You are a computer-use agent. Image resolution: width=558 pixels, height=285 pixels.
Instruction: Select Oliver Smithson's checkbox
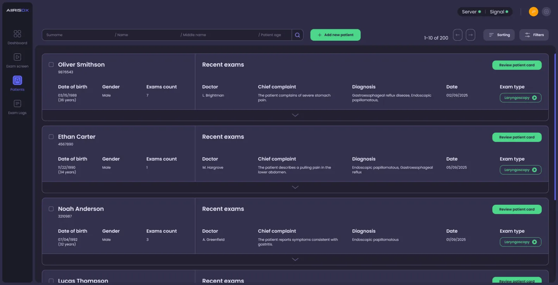click(51, 64)
